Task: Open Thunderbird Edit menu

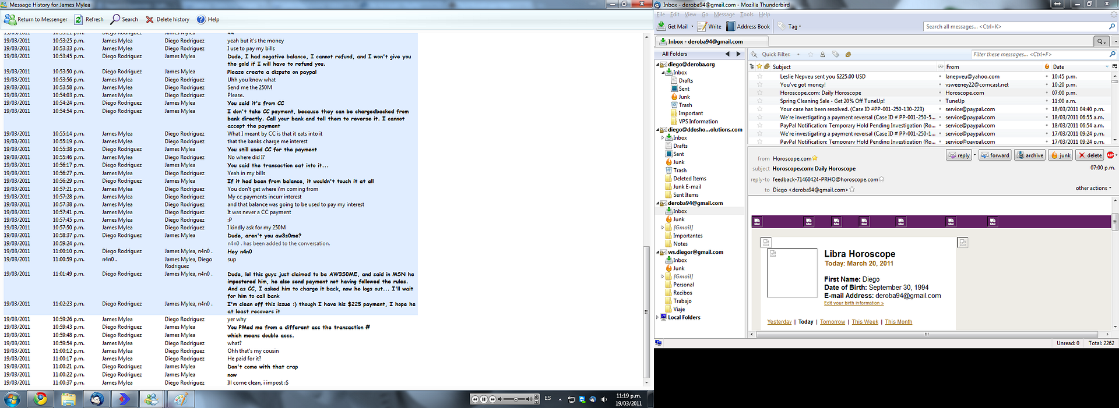Action: click(x=674, y=15)
